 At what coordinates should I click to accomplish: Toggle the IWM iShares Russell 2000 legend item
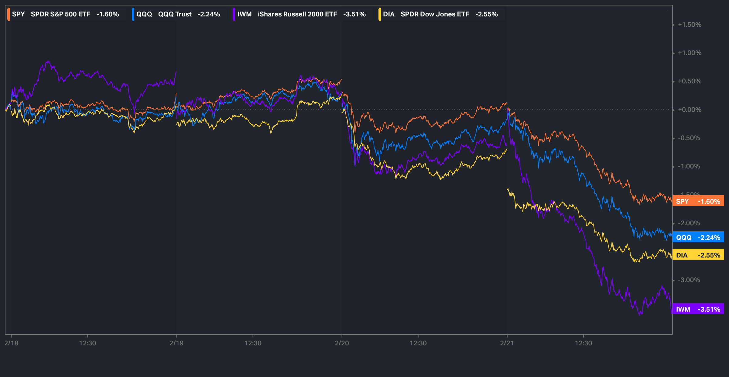(301, 14)
